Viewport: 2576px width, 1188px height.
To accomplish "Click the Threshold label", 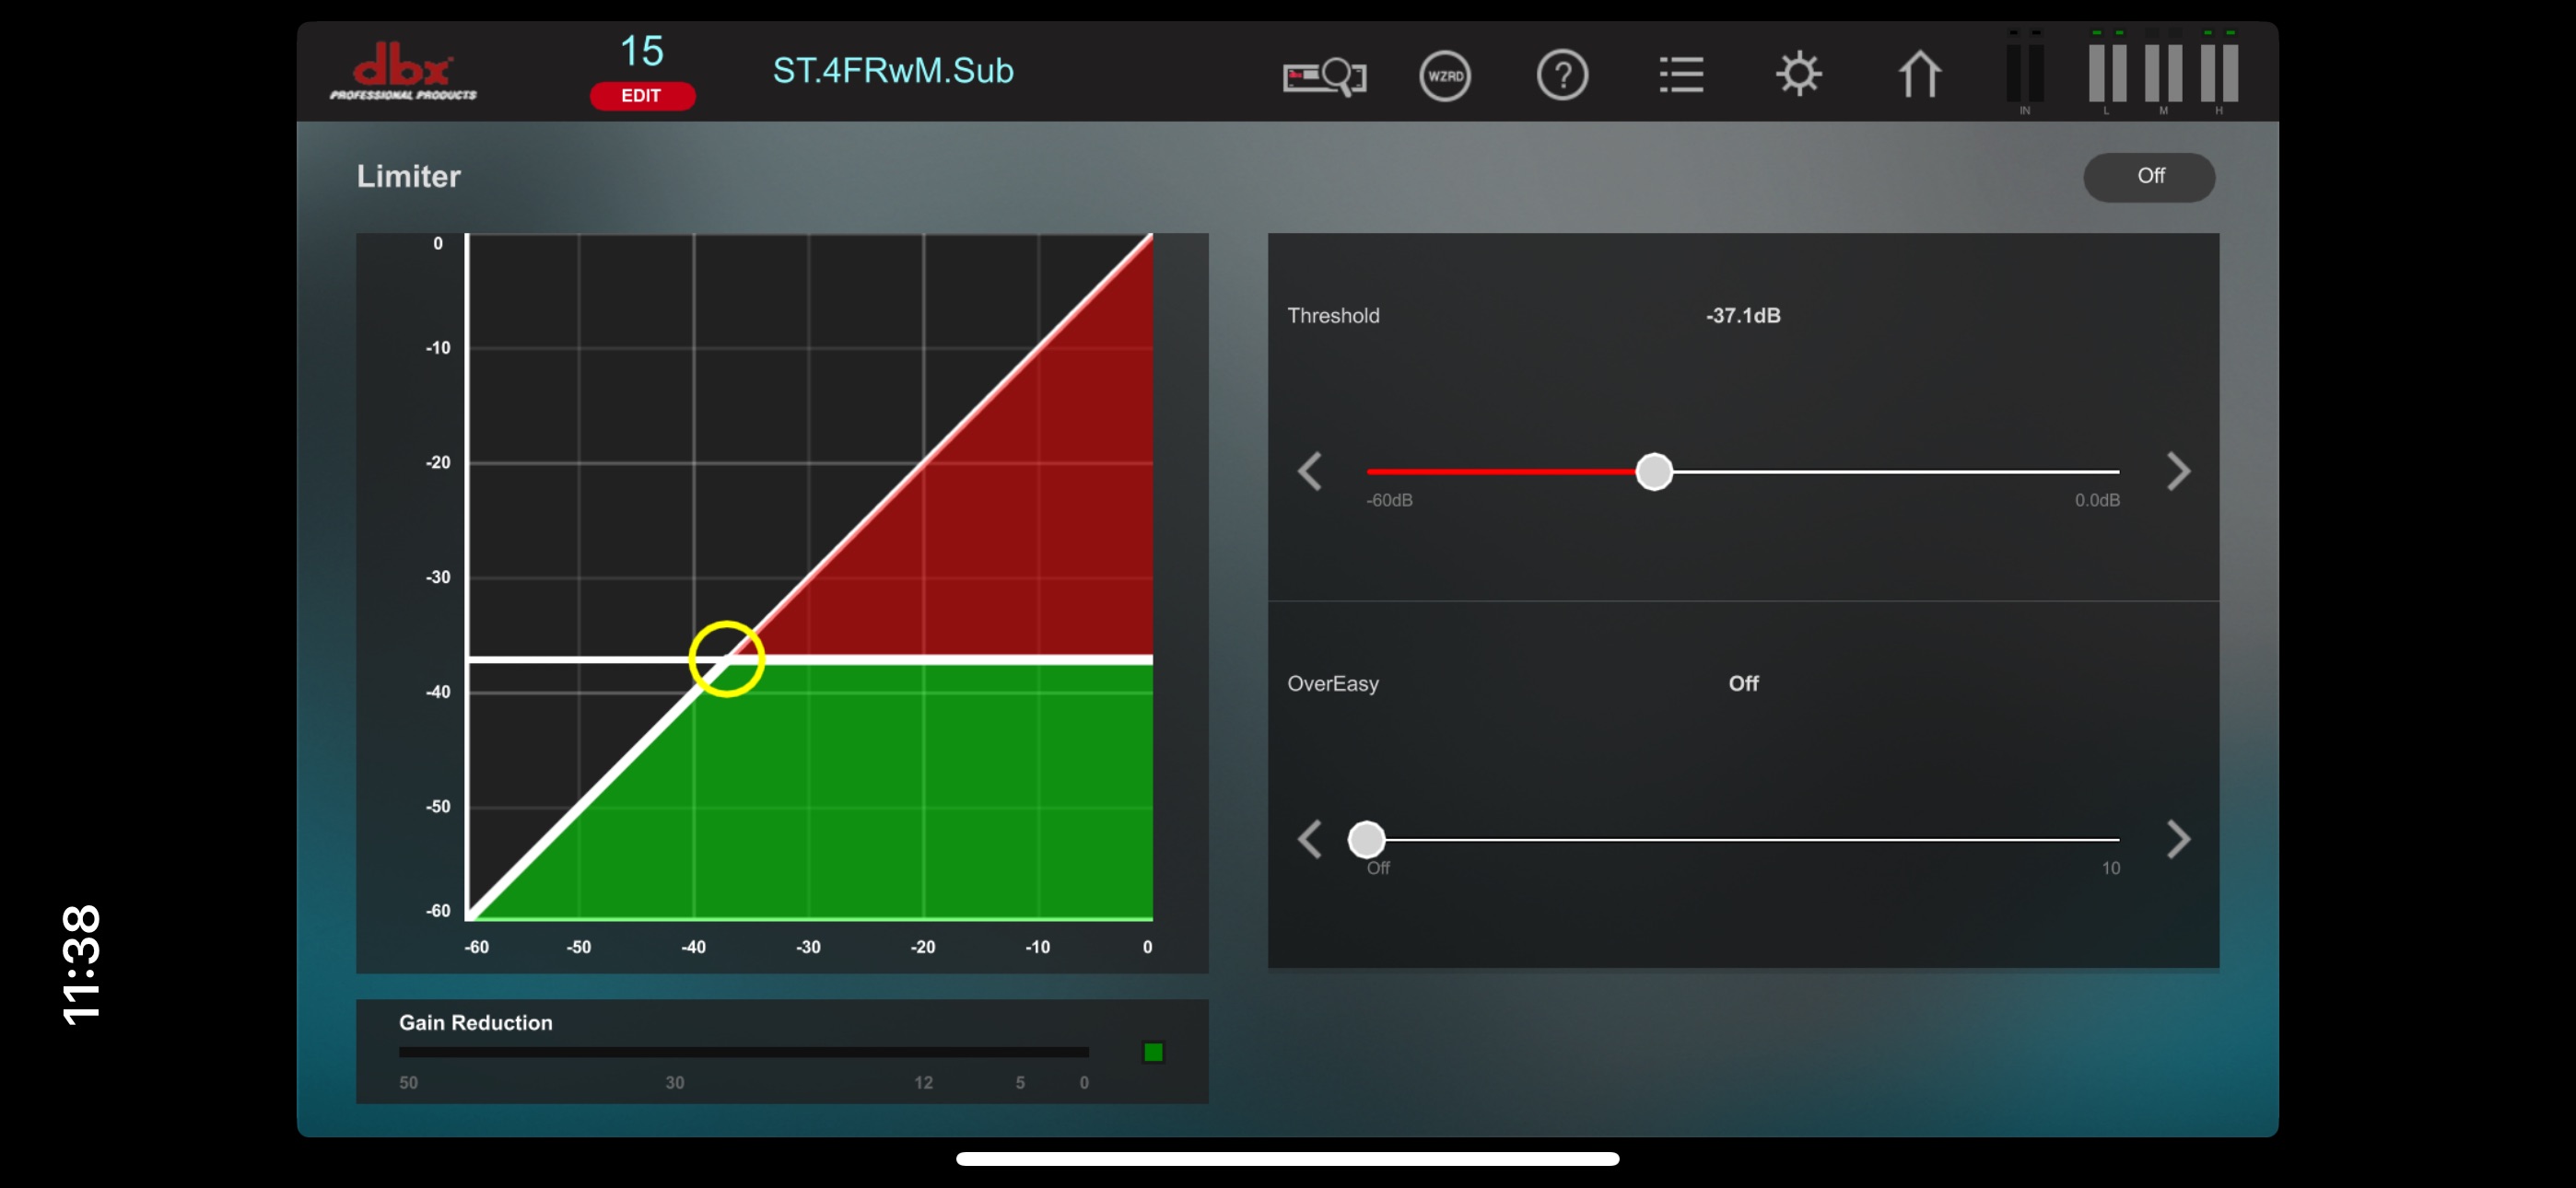I will coord(1333,316).
